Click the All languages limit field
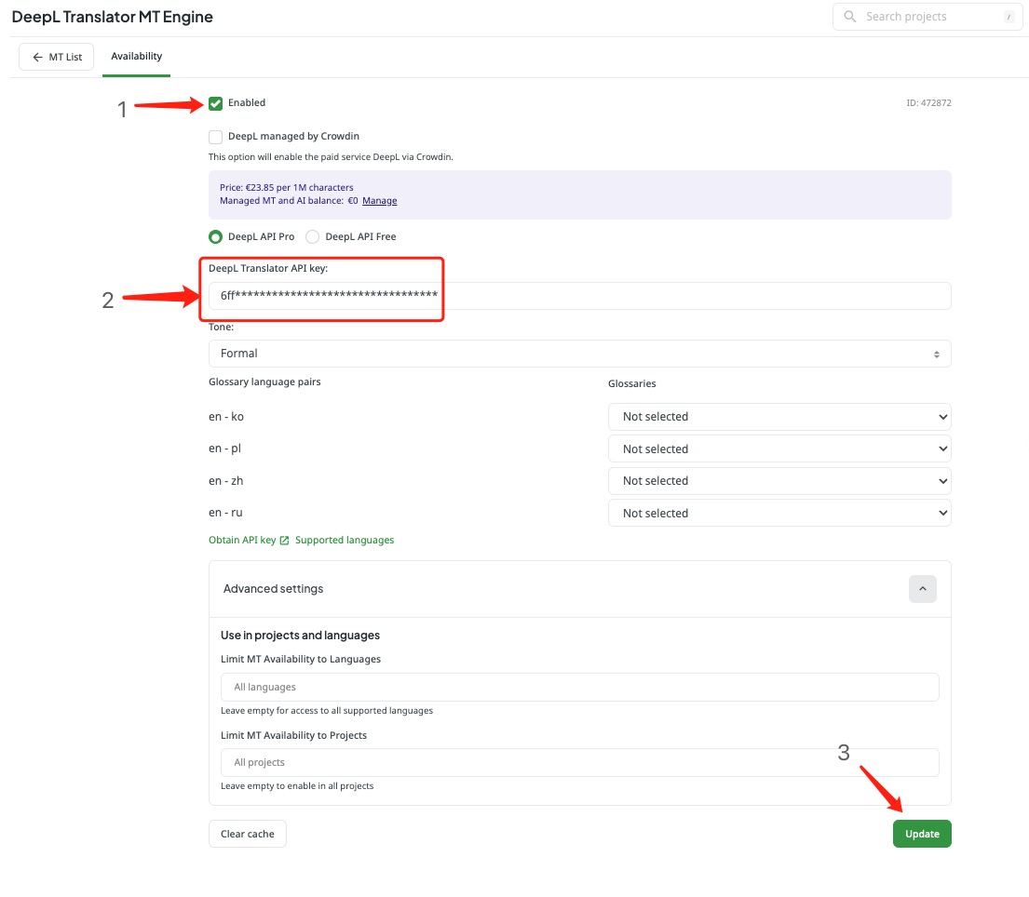 579,688
